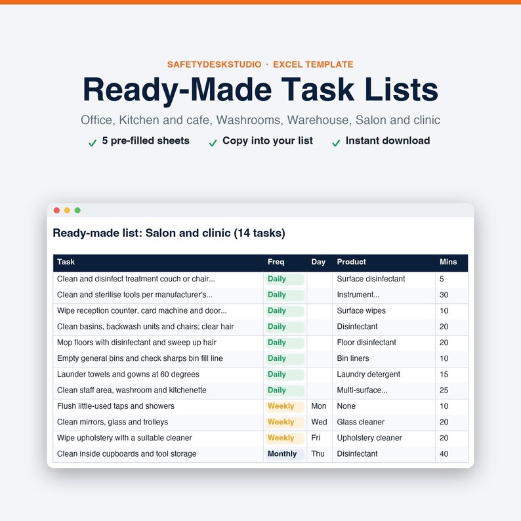Click the EXCEL TEMPLATE label
This screenshot has width=521, height=521.
click(313, 64)
